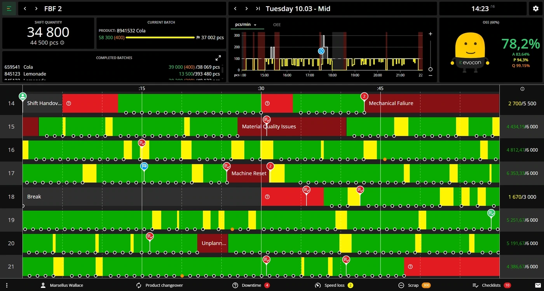The image size is (544, 291).
Task: Open the mail envelope icon
Action: 538,285
